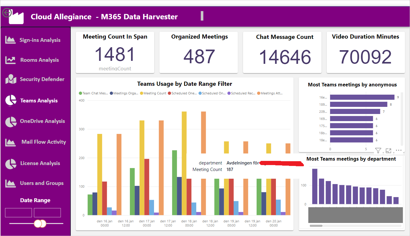410x236 pixels.
Task: Click the Date Range end date field
Action: coord(47,213)
